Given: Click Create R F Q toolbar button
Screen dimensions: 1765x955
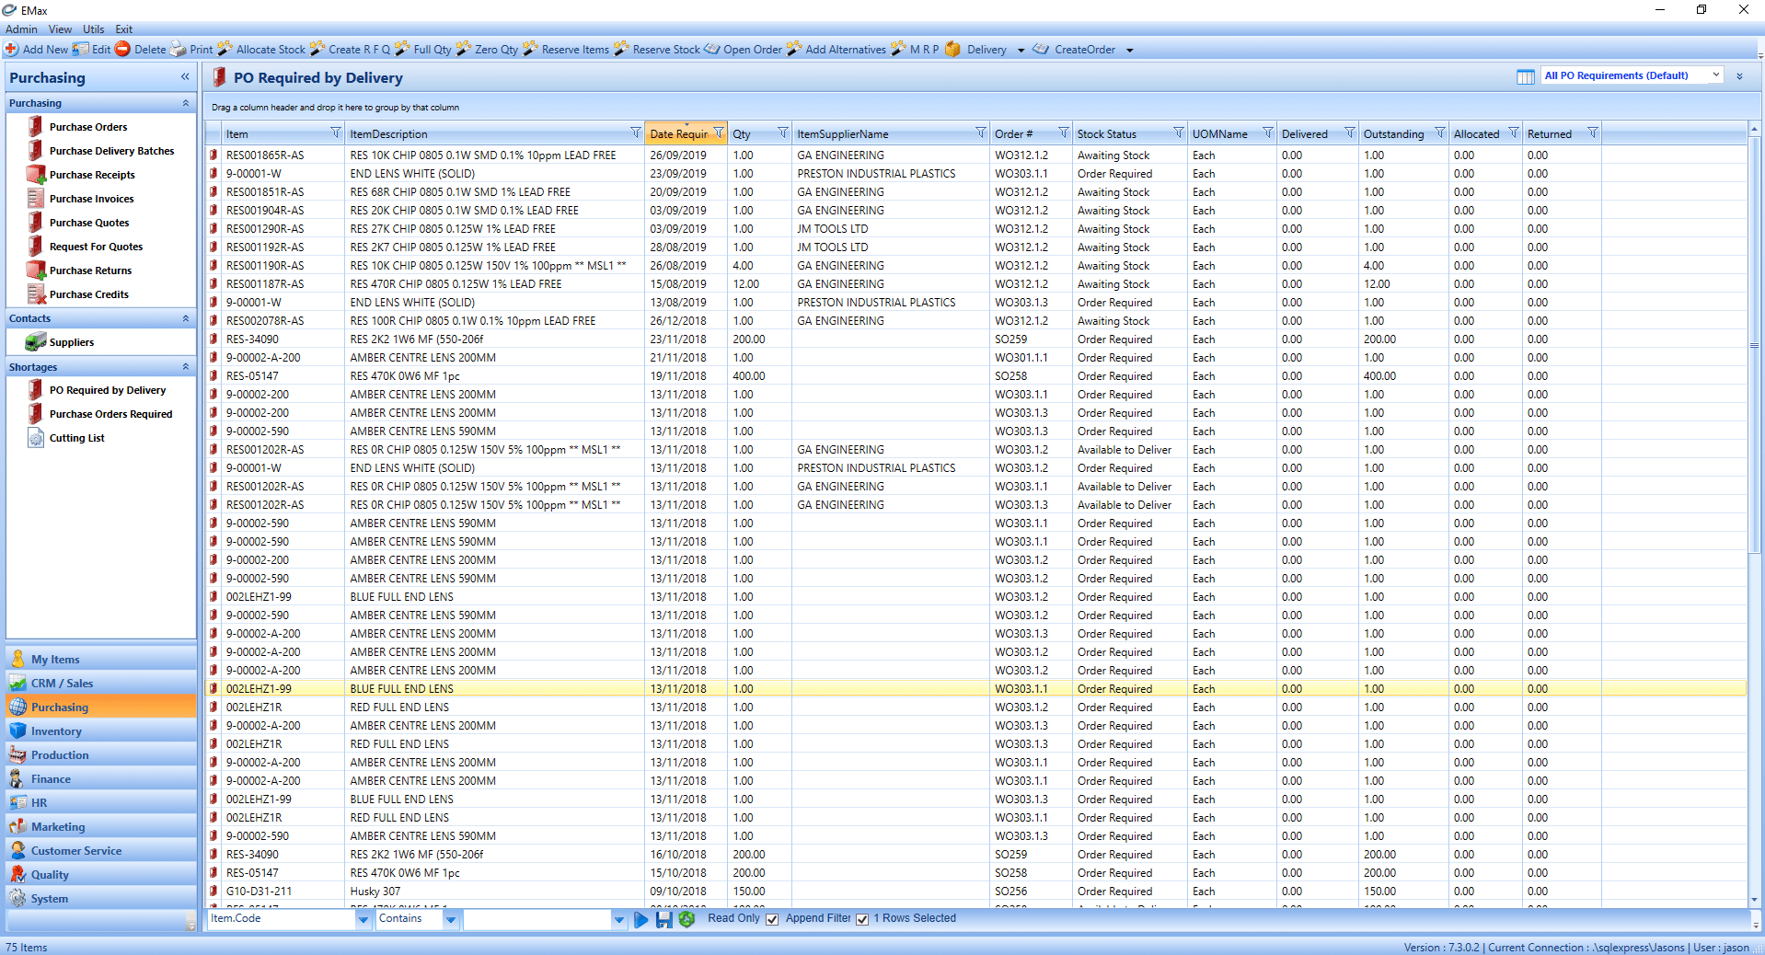Looking at the screenshot, I should coord(350,50).
